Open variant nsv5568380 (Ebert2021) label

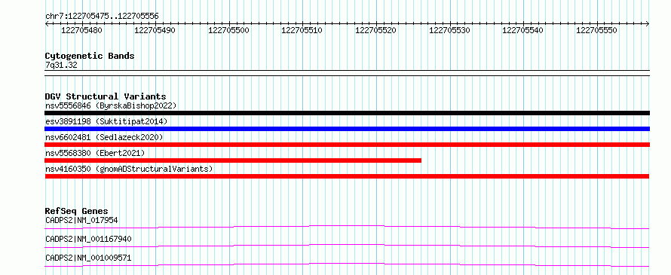point(95,153)
